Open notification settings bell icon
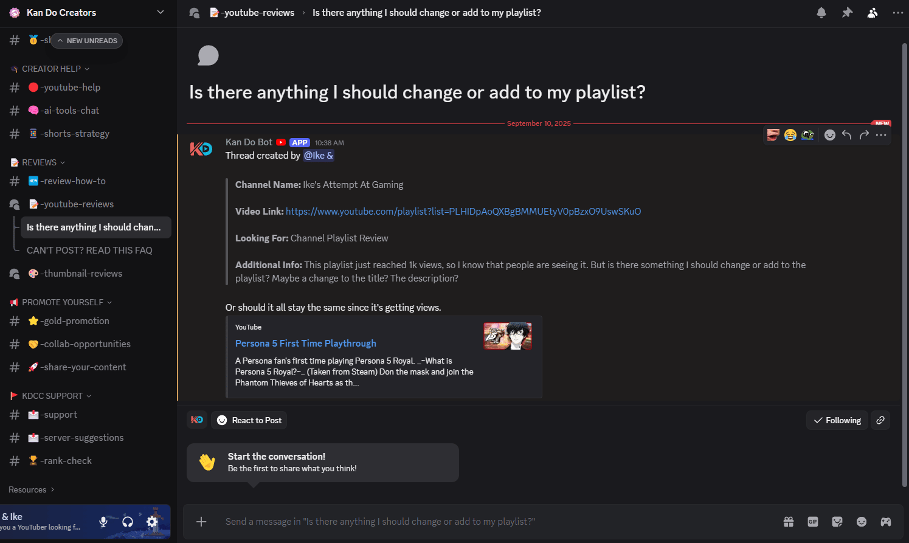Image resolution: width=909 pixels, height=543 pixels. point(821,13)
